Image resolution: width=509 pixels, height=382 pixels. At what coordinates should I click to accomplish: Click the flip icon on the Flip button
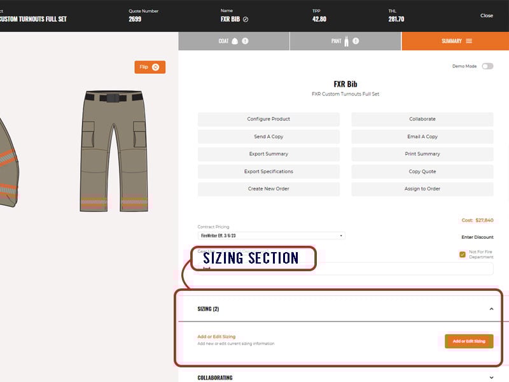pyautogui.click(x=157, y=67)
